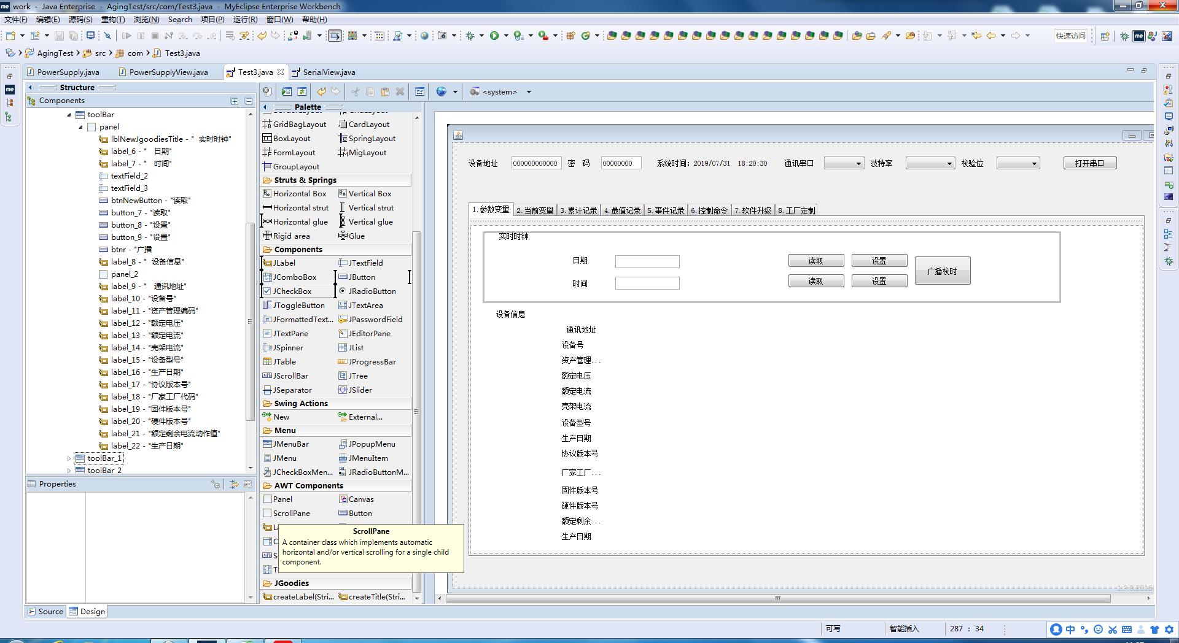Click the green Run button icon

(494, 36)
